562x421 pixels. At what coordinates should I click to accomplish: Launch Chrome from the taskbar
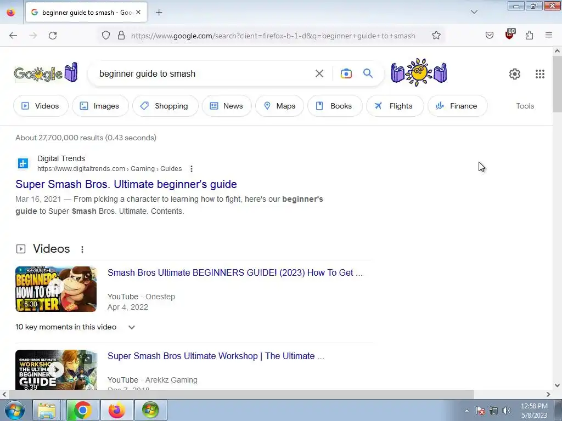[82, 410]
